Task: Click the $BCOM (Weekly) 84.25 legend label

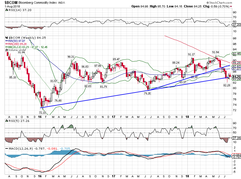Action: click(x=27, y=38)
